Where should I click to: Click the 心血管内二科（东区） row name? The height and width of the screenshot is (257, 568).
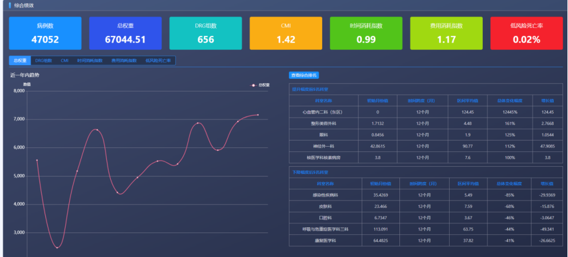click(x=322, y=112)
